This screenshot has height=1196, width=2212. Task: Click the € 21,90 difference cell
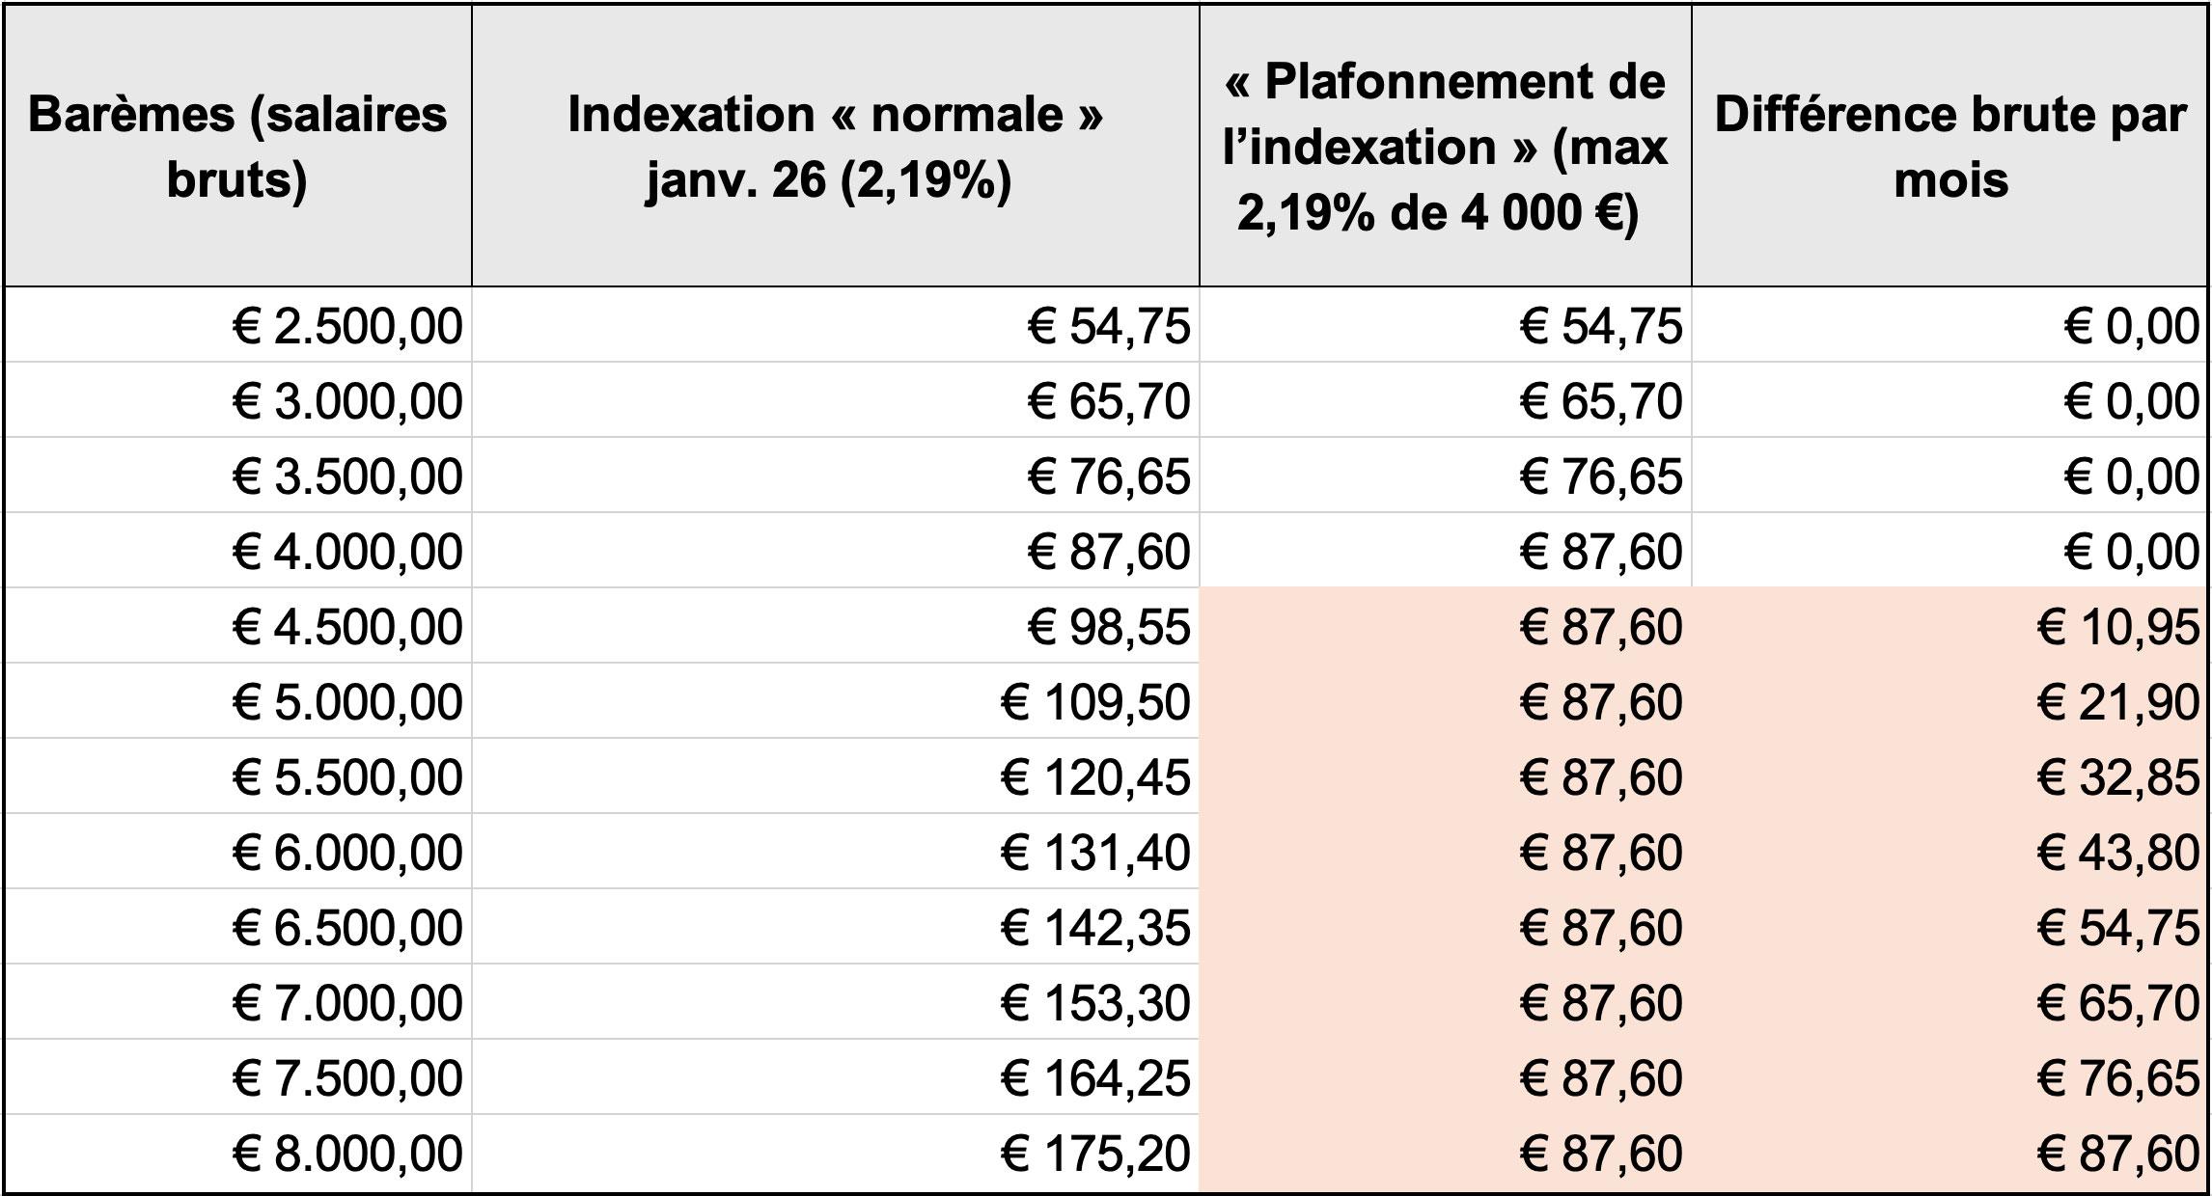2117,702
